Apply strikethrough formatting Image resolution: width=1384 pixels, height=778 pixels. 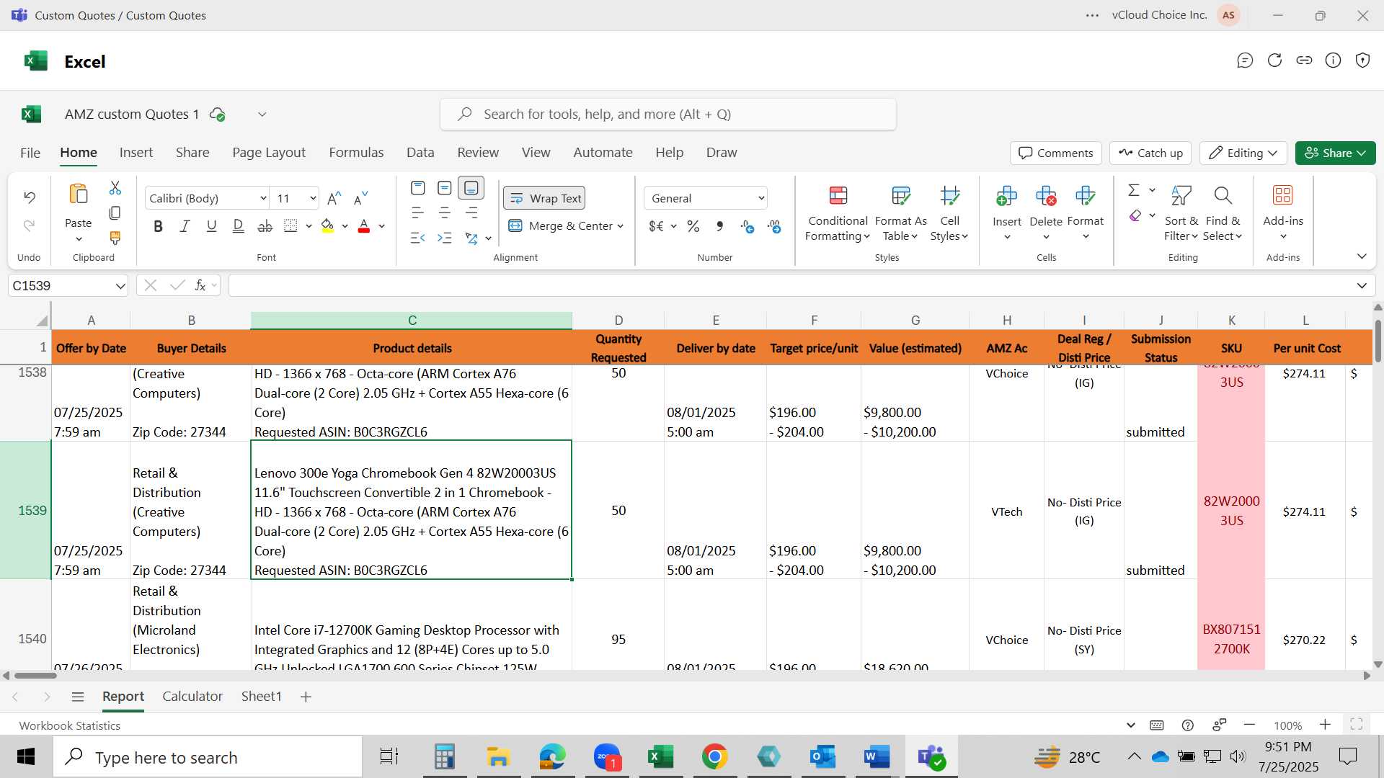coord(265,226)
